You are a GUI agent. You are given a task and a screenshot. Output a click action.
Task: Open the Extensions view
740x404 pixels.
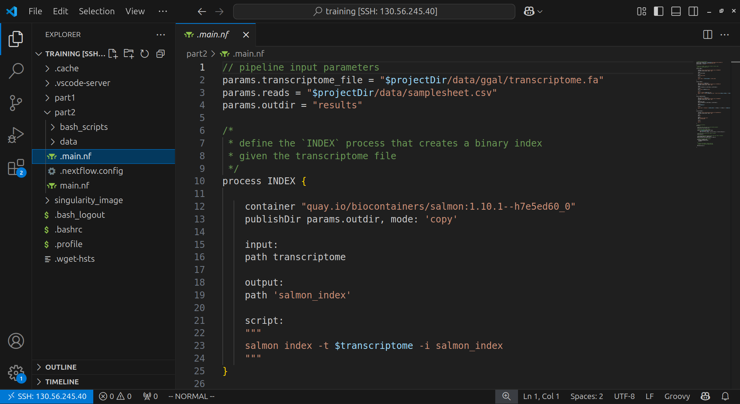tap(16, 168)
